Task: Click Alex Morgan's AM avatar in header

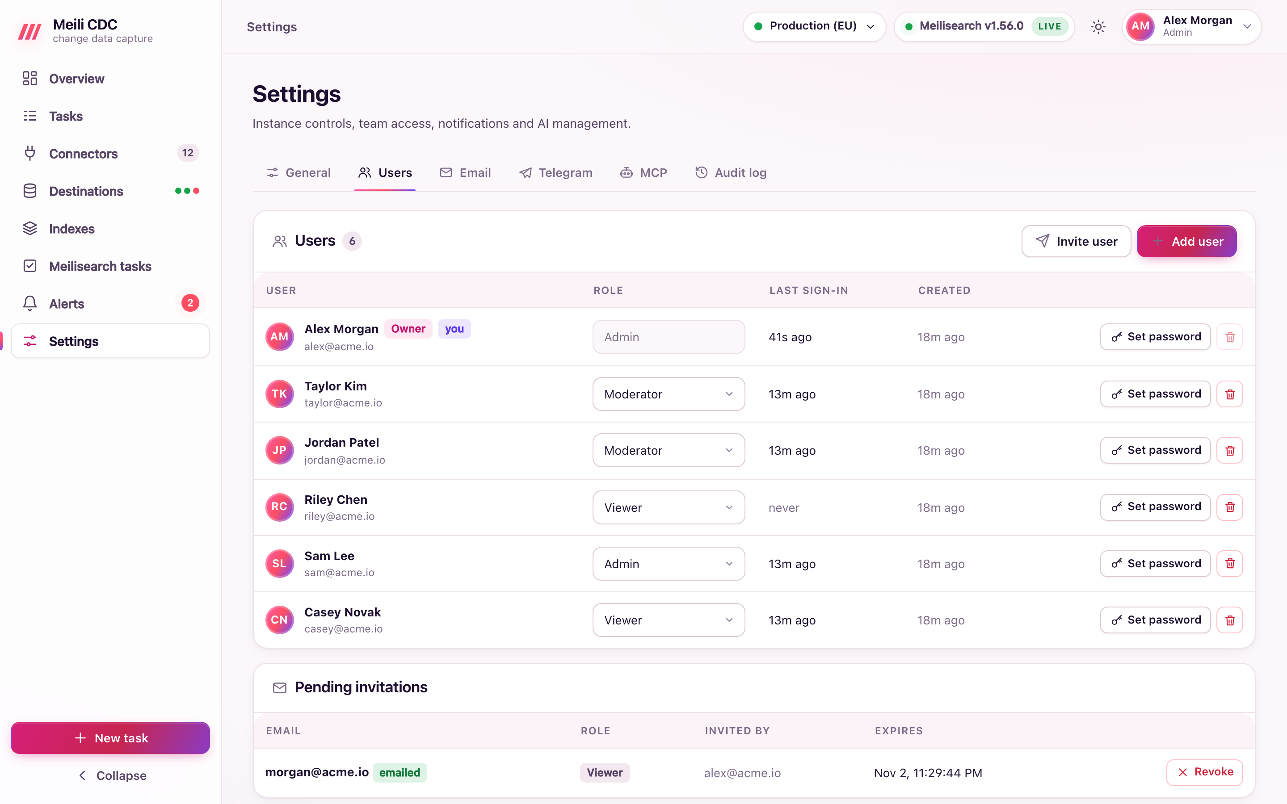Action: [x=1140, y=27]
